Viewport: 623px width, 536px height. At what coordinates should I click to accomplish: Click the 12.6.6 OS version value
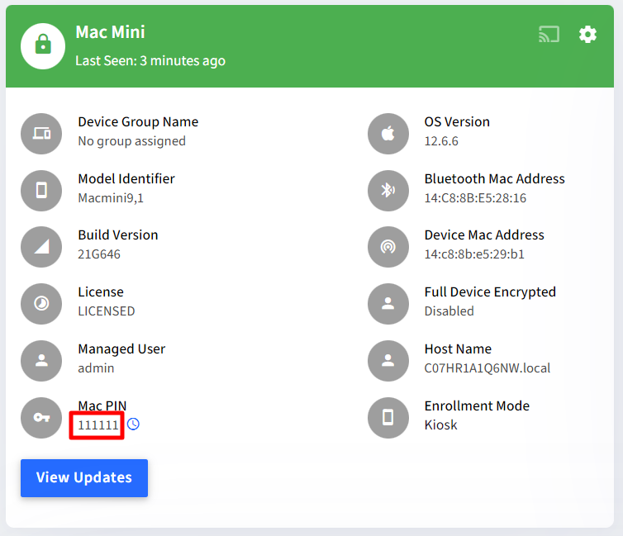coord(441,141)
